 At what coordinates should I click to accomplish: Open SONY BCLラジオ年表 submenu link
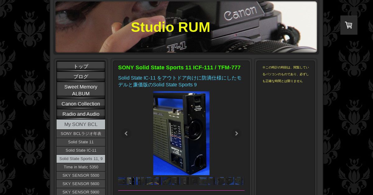click(81, 134)
